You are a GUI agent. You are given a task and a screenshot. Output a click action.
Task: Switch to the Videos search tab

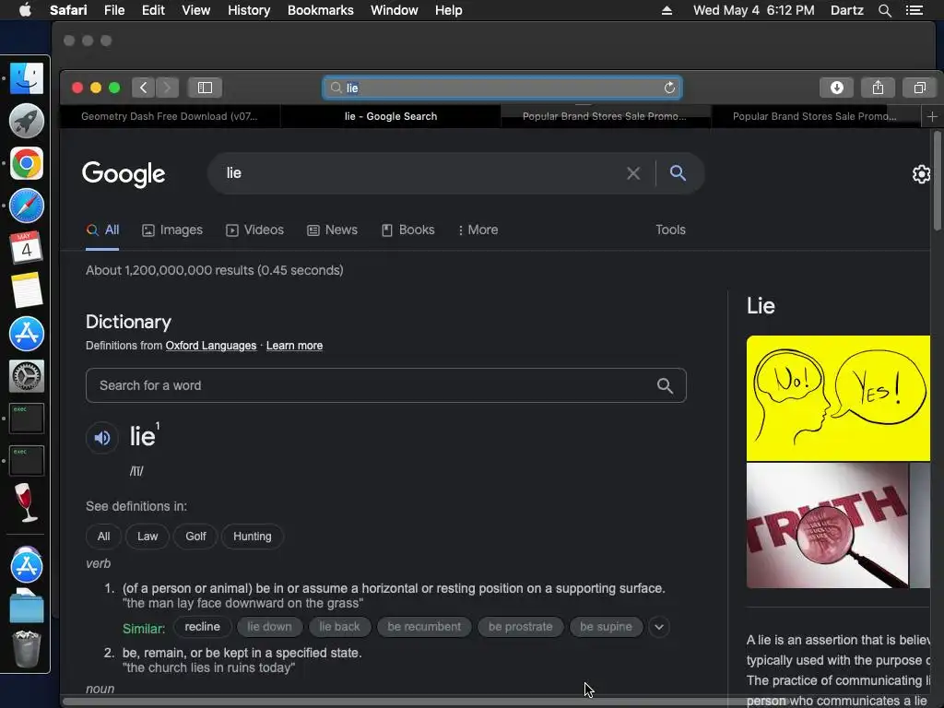pos(254,230)
